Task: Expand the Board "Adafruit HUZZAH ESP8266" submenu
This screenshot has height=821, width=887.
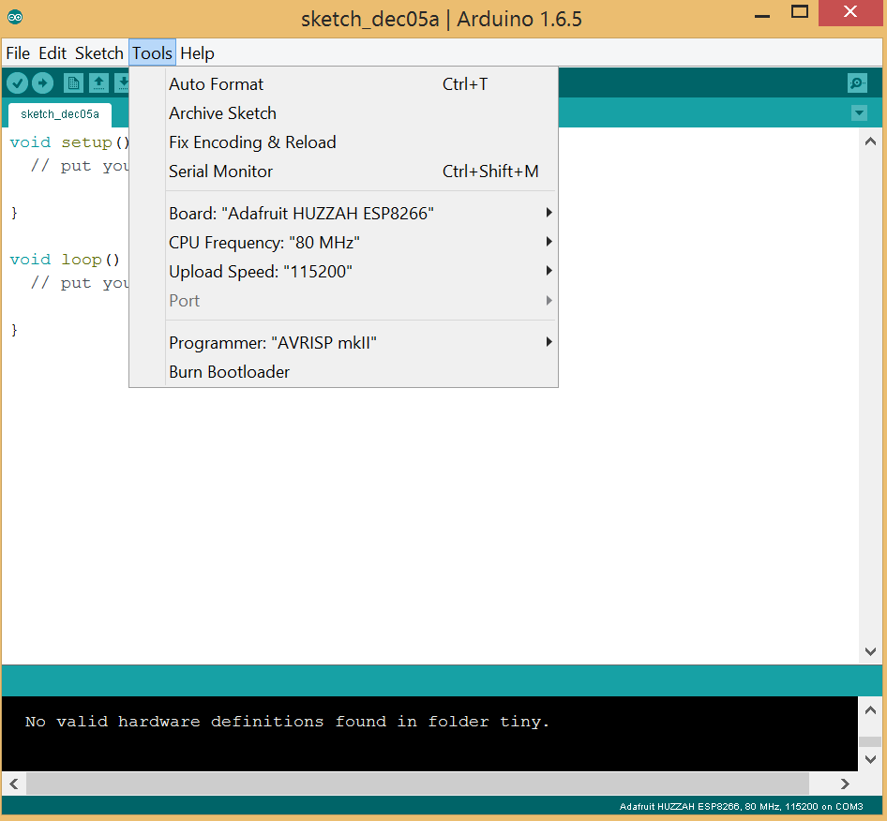Action: (548, 213)
